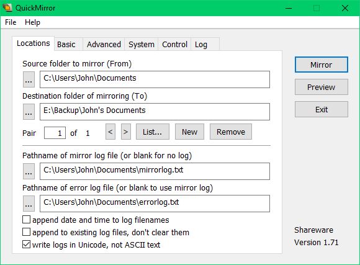Viewport: 360px width, 265px height.
Task: Uncheck write logs in Unicode option
Action: (27, 245)
